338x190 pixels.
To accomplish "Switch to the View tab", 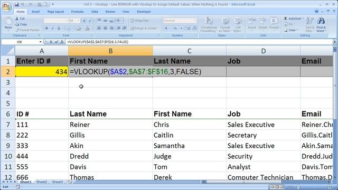I will (126, 12).
